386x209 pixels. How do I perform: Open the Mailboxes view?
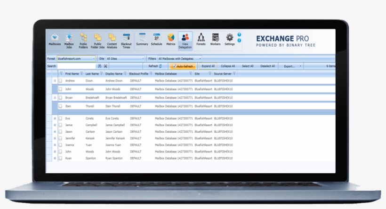coord(55,40)
